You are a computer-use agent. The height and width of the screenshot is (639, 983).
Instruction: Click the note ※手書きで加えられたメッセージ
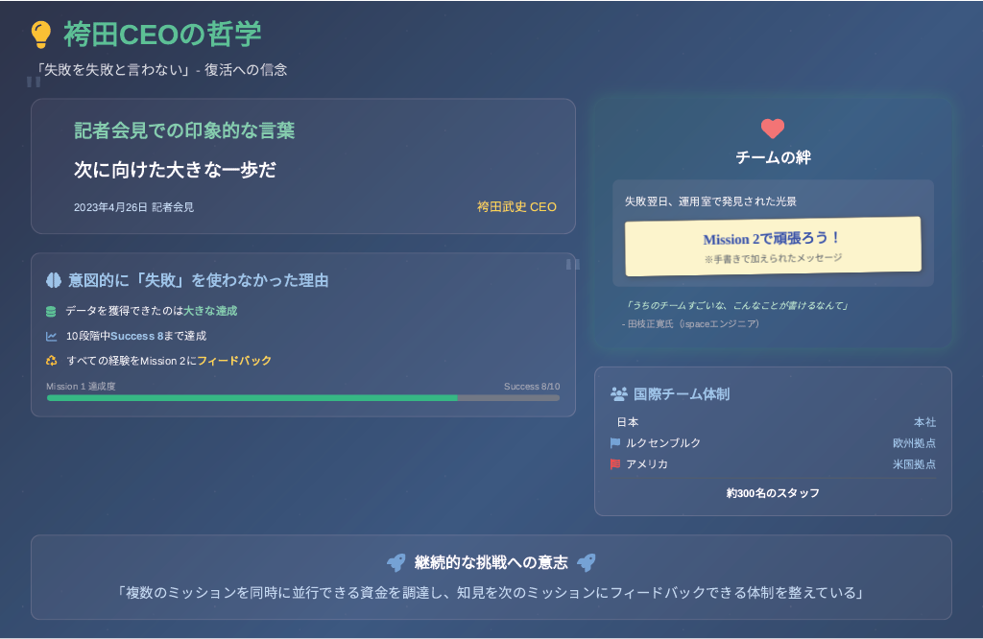773,258
